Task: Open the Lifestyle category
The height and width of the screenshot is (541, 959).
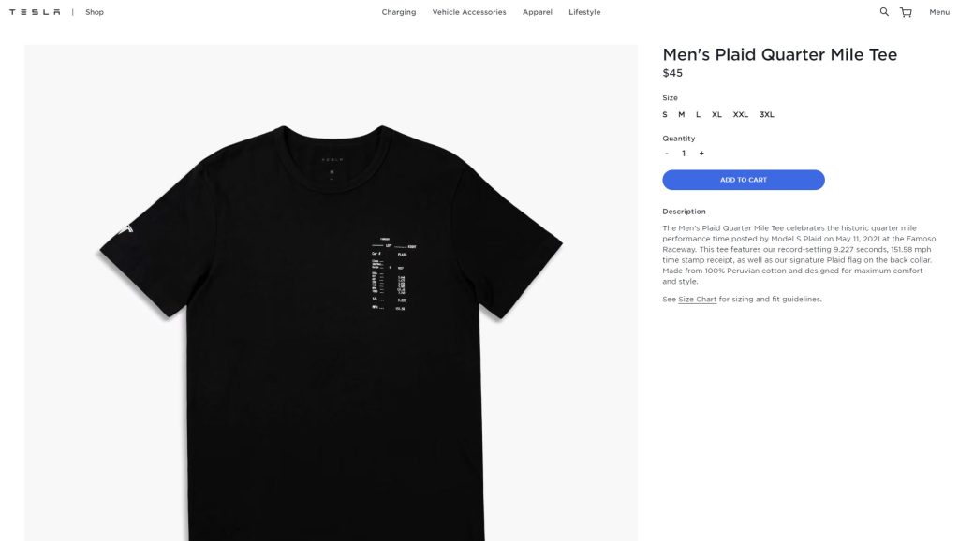Action: tap(583, 11)
